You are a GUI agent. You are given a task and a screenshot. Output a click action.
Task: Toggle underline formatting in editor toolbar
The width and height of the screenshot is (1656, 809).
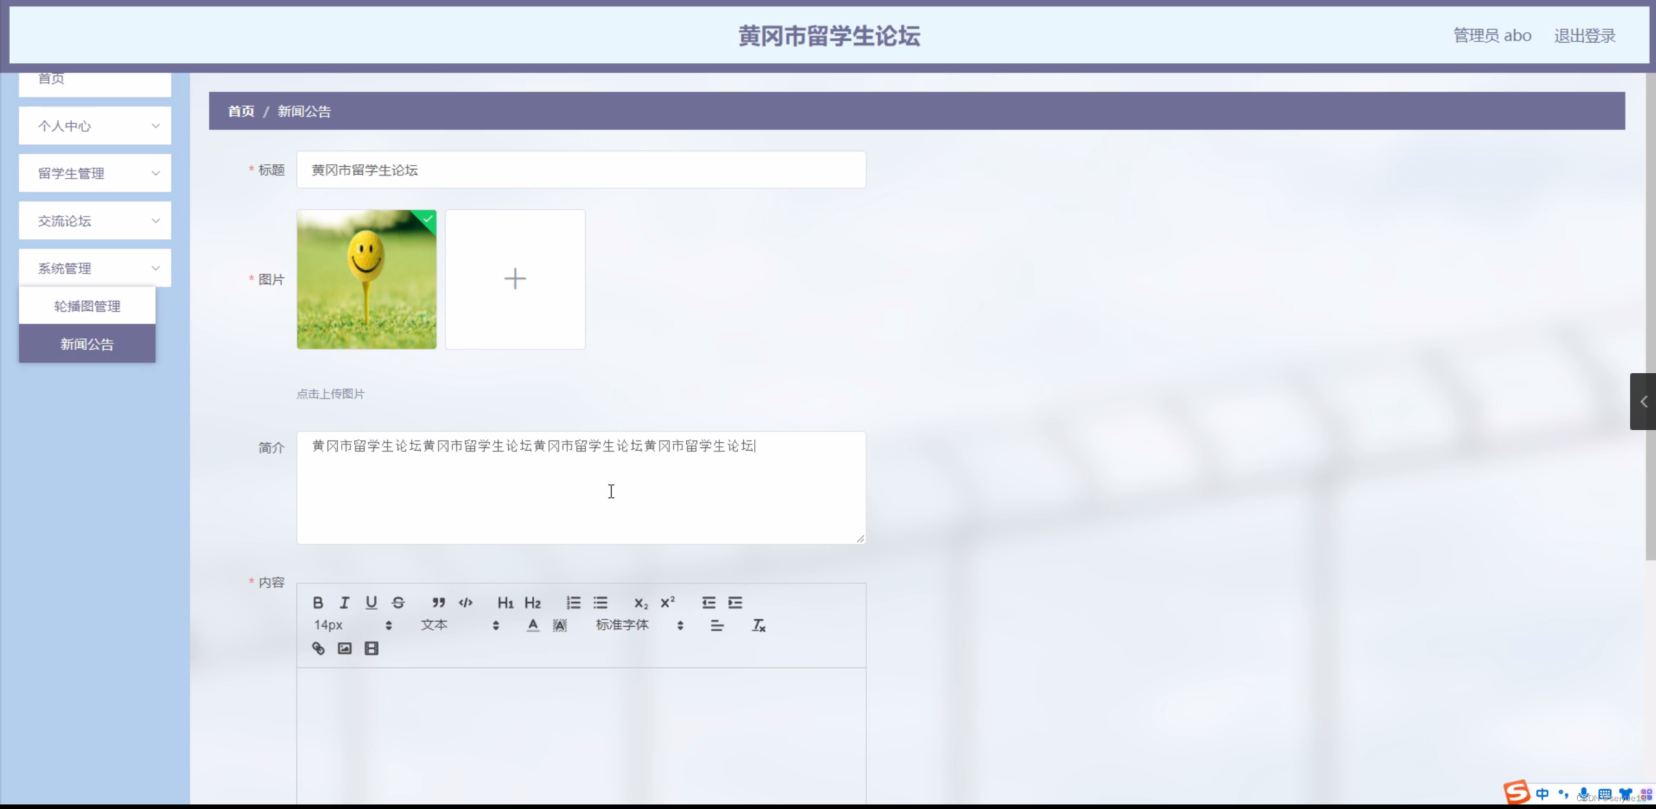click(x=371, y=603)
